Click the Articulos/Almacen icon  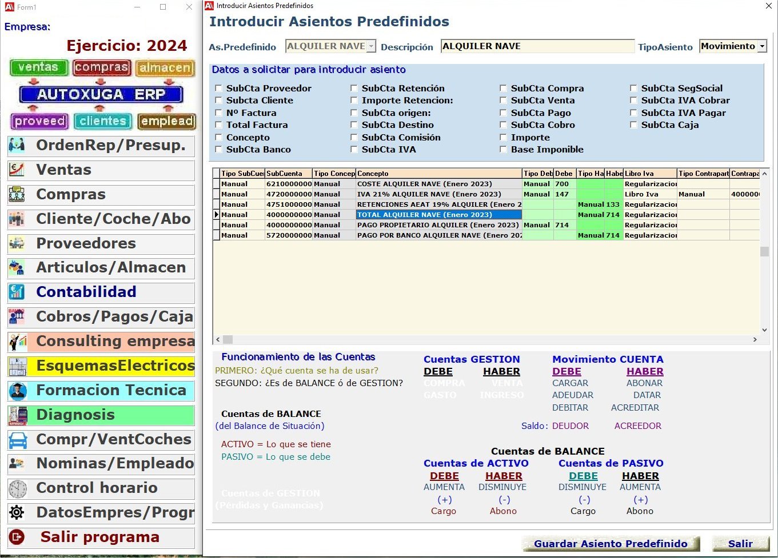(x=17, y=268)
